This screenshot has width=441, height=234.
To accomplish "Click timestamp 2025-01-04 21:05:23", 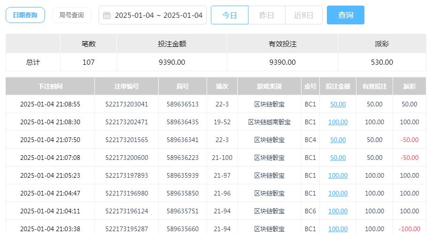I will pos(50,175).
